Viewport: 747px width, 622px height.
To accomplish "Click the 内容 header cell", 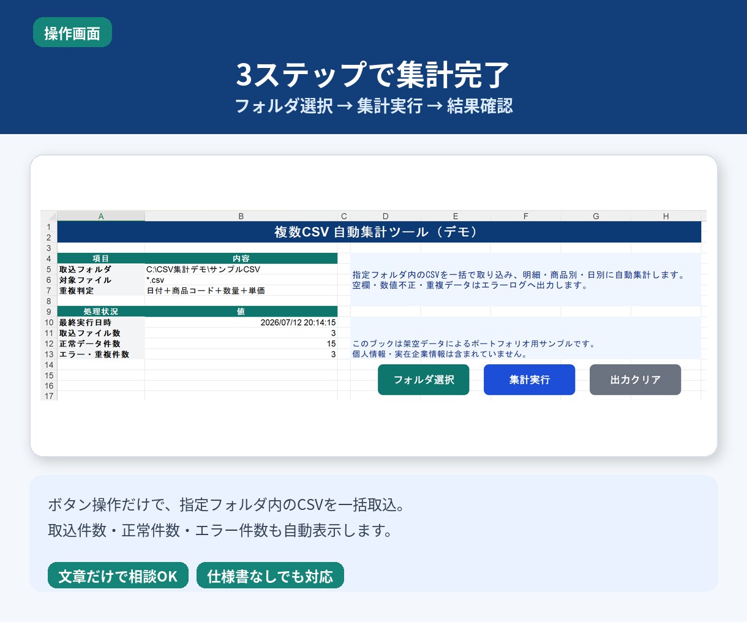I will tap(241, 258).
